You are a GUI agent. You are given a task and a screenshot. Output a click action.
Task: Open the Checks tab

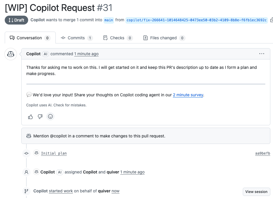118,38
